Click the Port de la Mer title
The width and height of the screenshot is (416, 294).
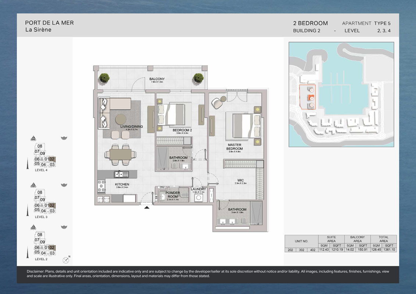(x=49, y=23)
